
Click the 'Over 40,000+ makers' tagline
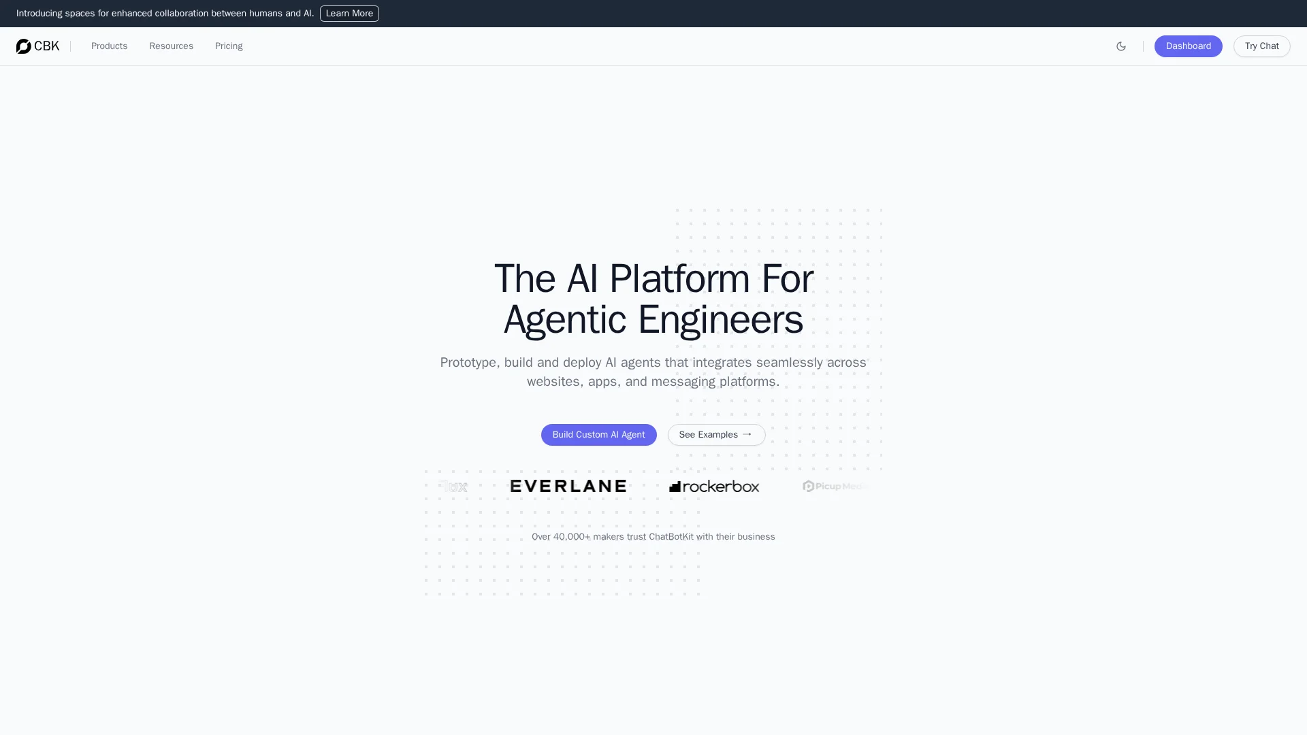click(x=653, y=537)
